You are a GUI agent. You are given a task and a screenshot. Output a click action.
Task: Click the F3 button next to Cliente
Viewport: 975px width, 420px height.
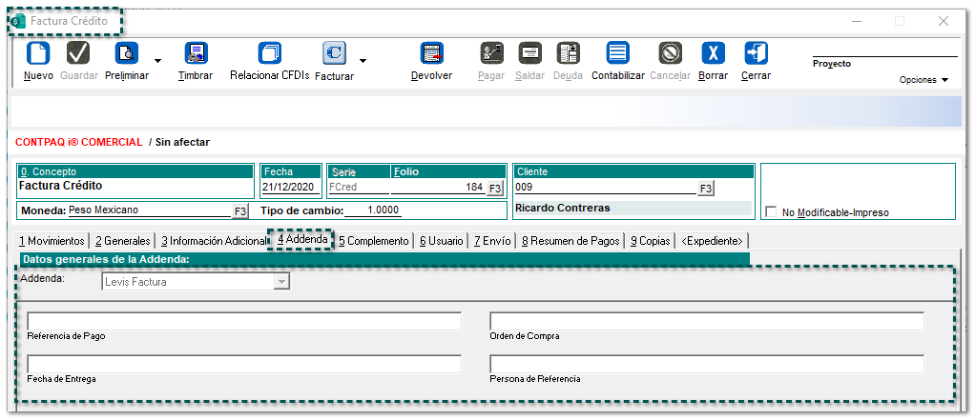(x=705, y=190)
